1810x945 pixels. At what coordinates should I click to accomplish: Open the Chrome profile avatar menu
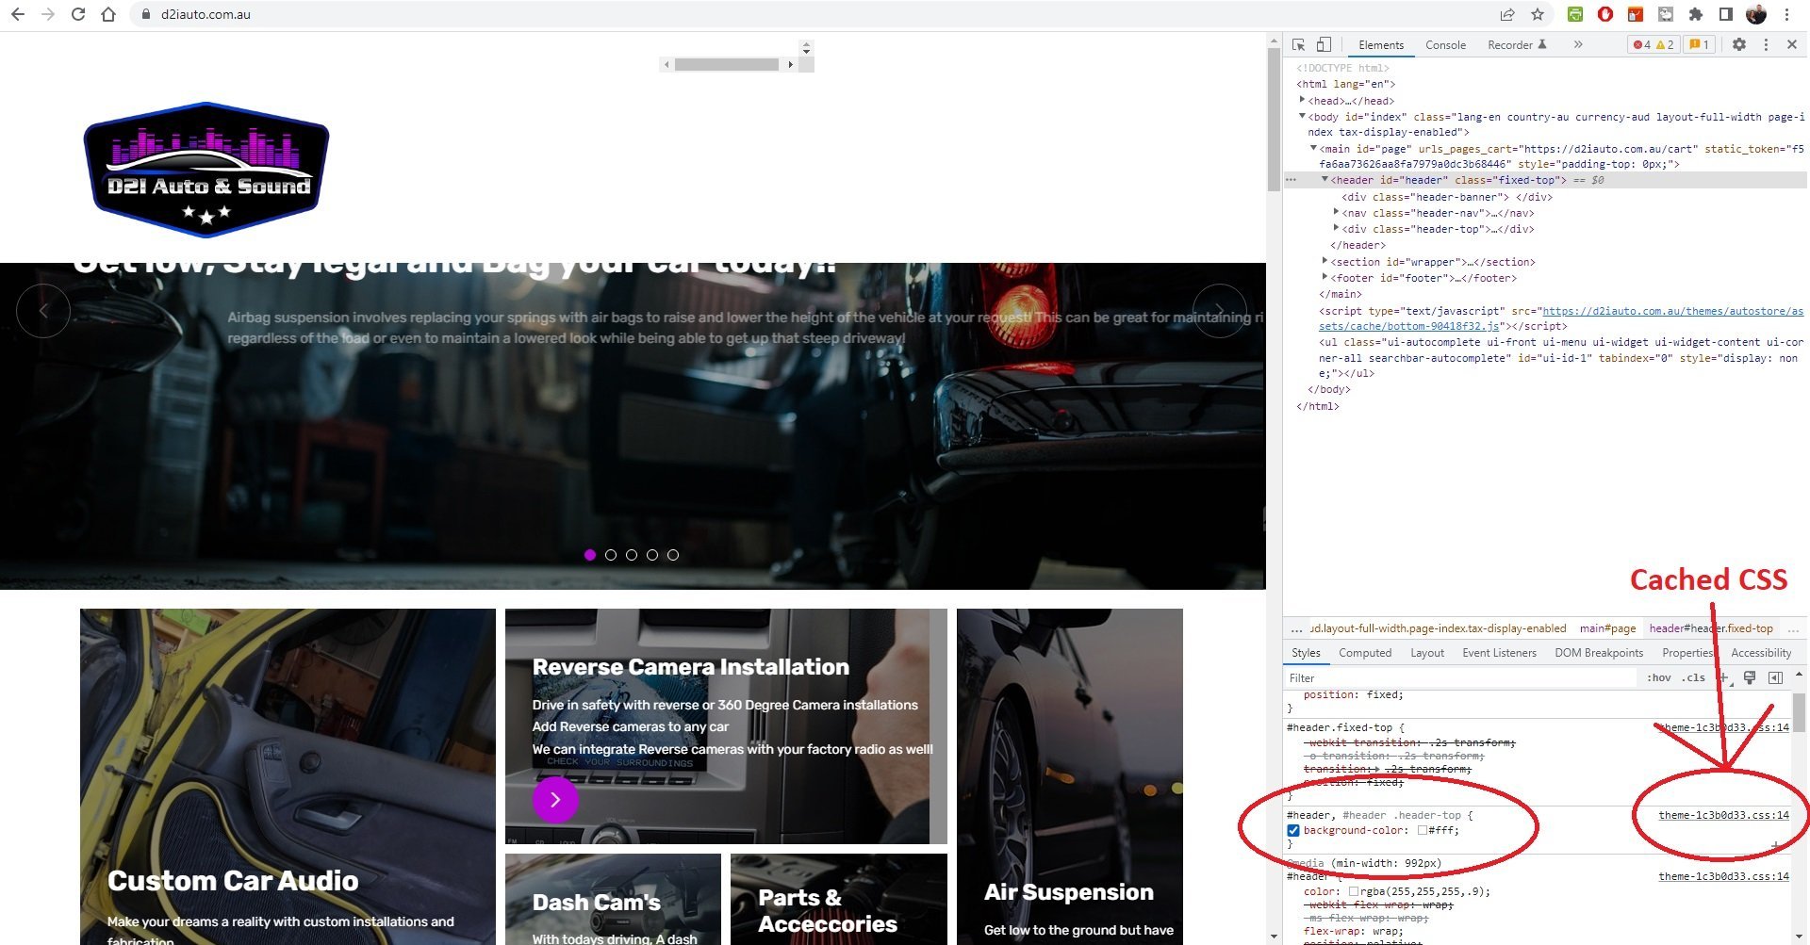tap(1755, 14)
